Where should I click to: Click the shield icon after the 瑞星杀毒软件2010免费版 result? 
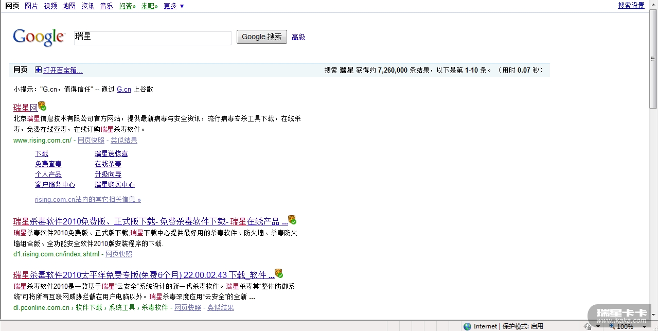click(292, 220)
